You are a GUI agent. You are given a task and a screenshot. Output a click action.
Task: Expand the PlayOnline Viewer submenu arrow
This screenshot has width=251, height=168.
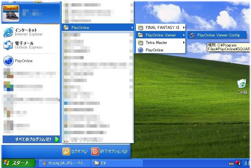[x=184, y=35]
